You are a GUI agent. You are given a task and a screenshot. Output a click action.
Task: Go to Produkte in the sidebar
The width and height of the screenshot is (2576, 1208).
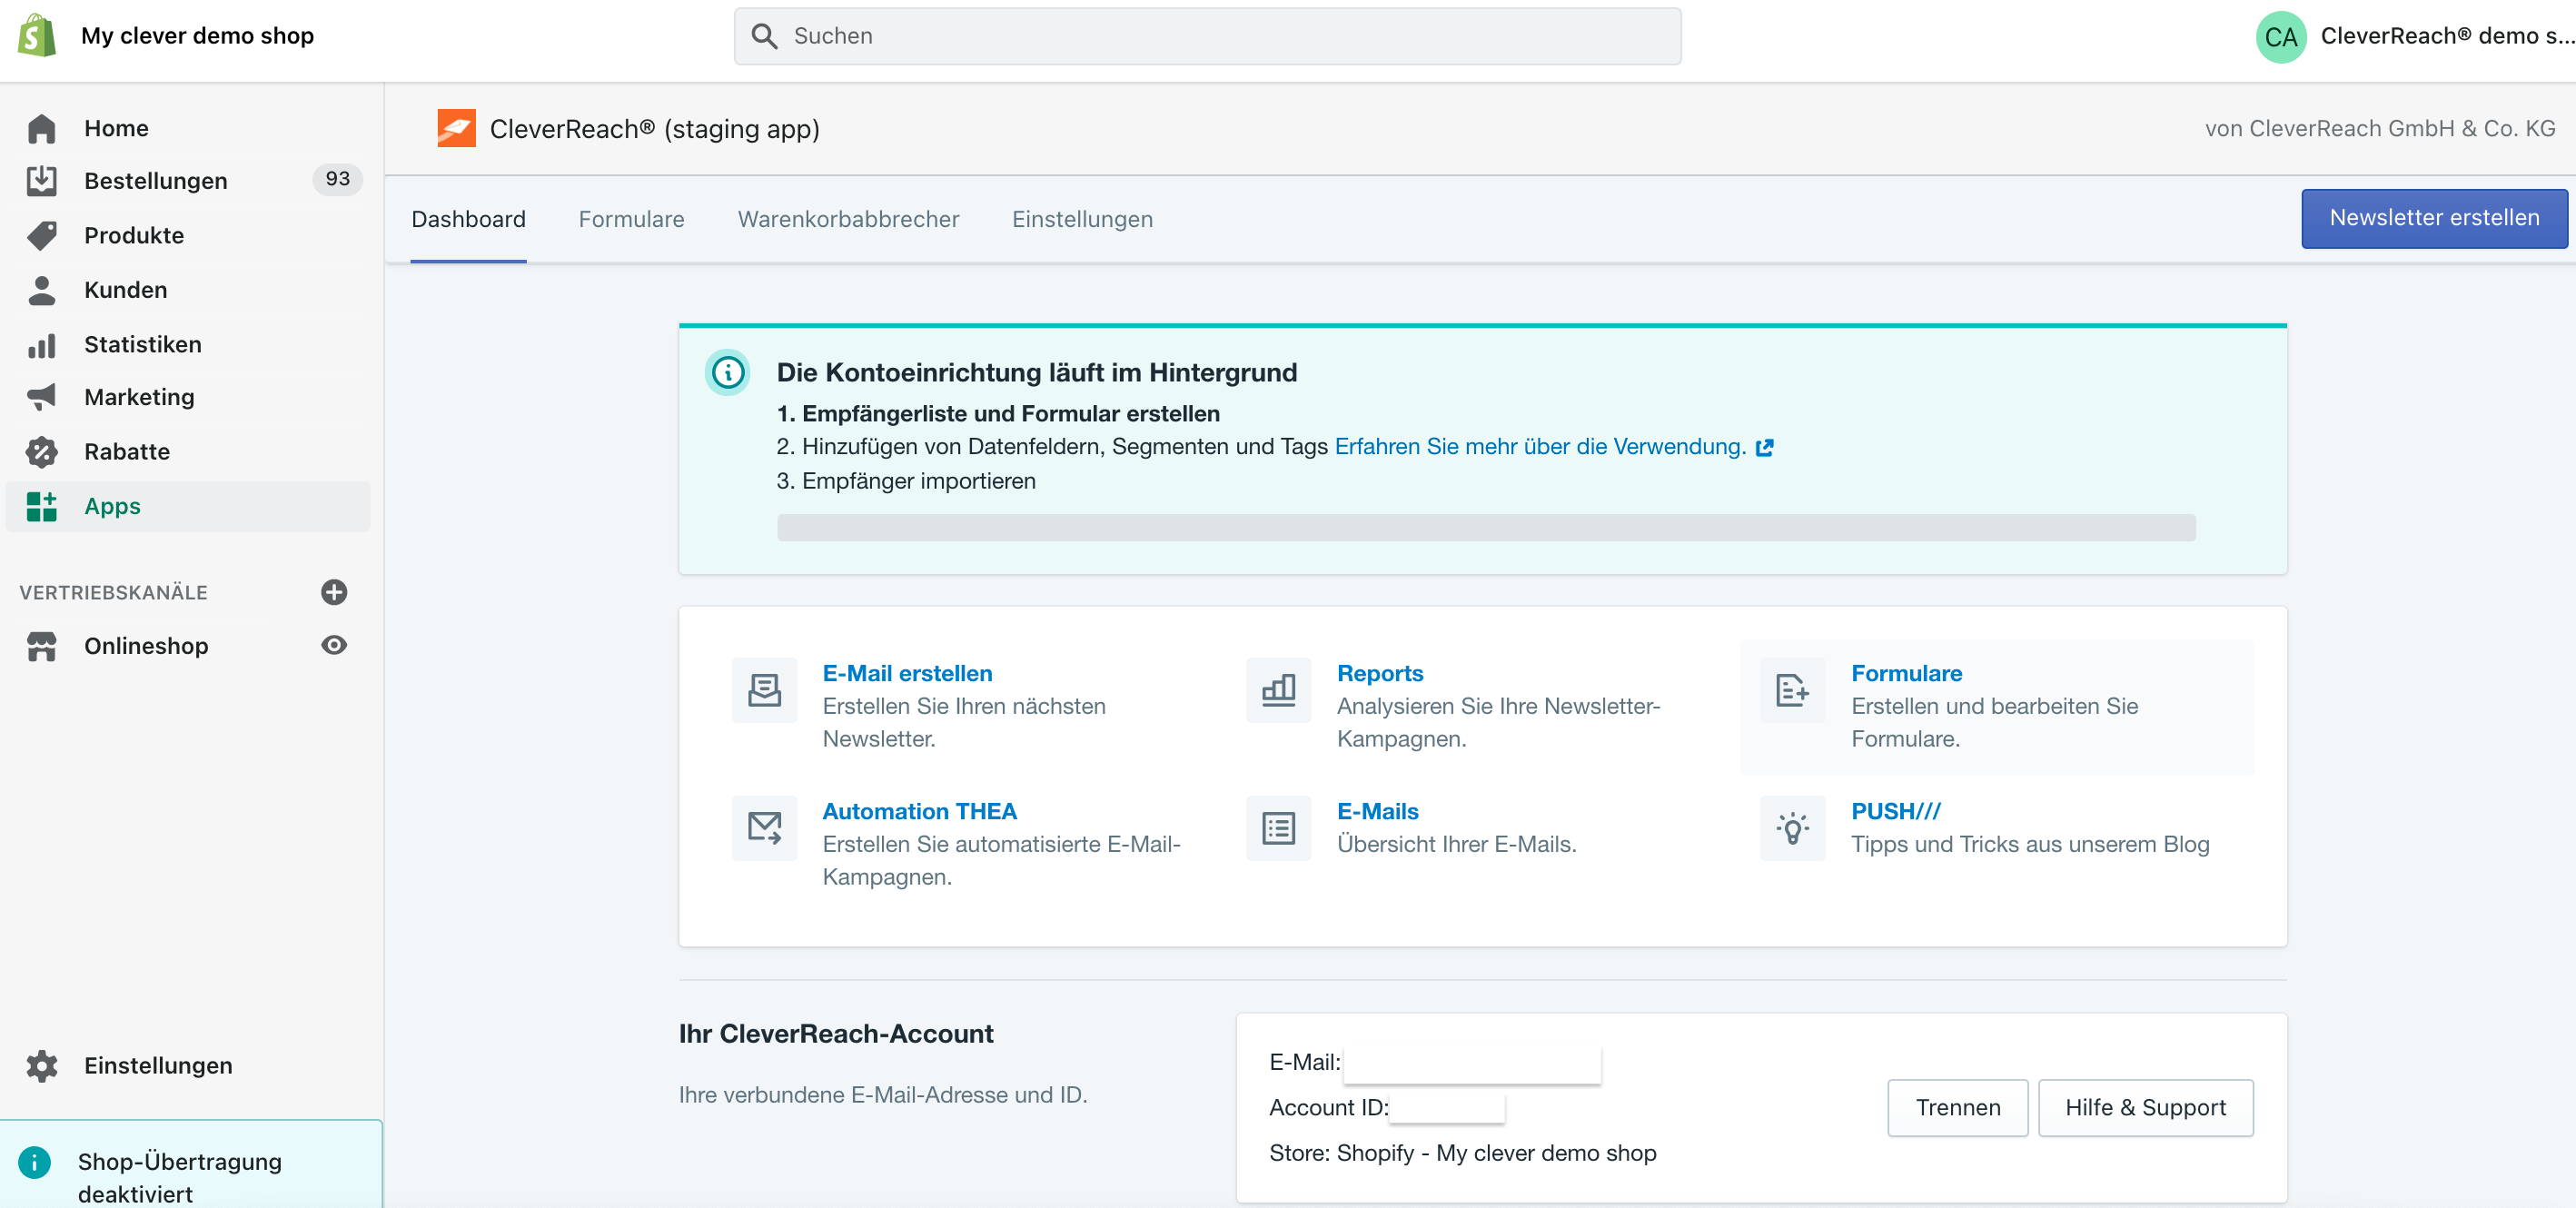click(188, 236)
